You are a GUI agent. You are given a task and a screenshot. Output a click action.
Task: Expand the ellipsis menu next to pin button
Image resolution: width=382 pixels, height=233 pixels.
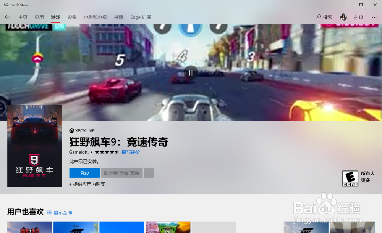tap(149, 173)
